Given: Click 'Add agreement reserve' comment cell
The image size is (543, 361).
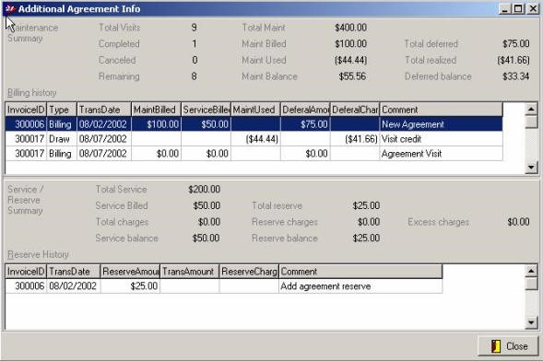Looking at the screenshot, I should [360, 286].
